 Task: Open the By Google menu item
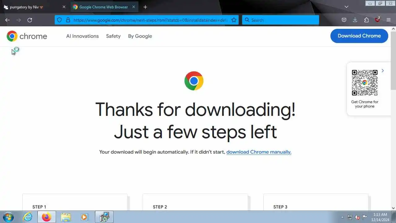pos(140,36)
